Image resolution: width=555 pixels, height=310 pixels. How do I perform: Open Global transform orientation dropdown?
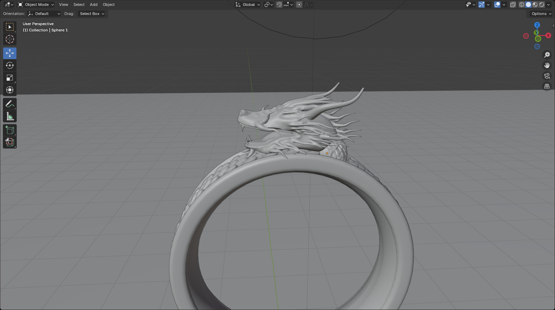point(248,5)
